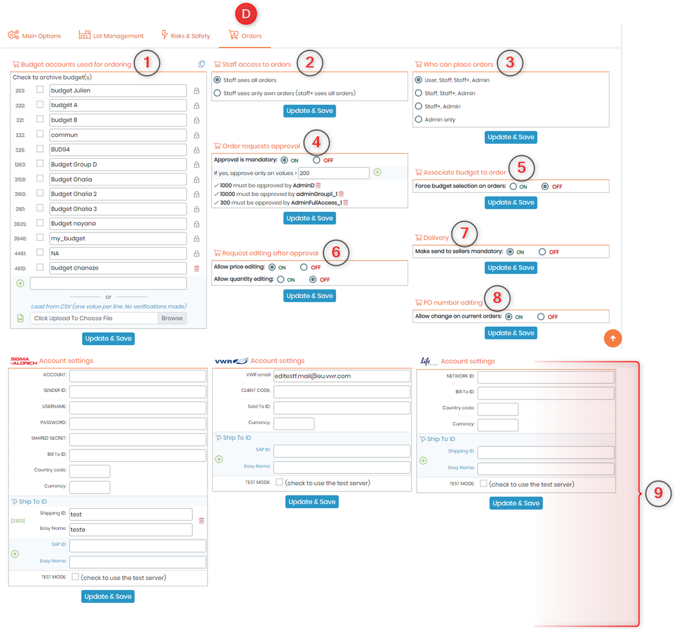The width and height of the screenshot is (674, 629).
Task: Click Update & Save under Staff access
Action: [x=310, y=111]
